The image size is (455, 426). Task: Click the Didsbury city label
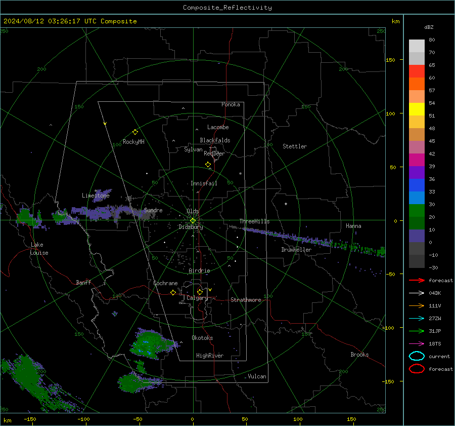click(x=191, y=227)
